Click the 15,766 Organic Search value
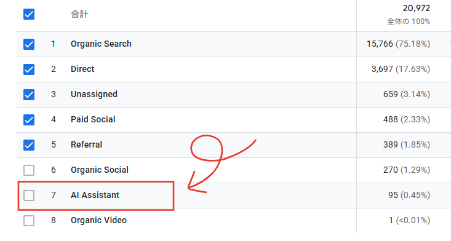 [380, 44]
